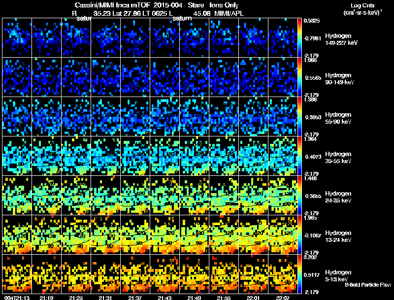Select the 35-55 keV color scale bar

pos(300,156)
